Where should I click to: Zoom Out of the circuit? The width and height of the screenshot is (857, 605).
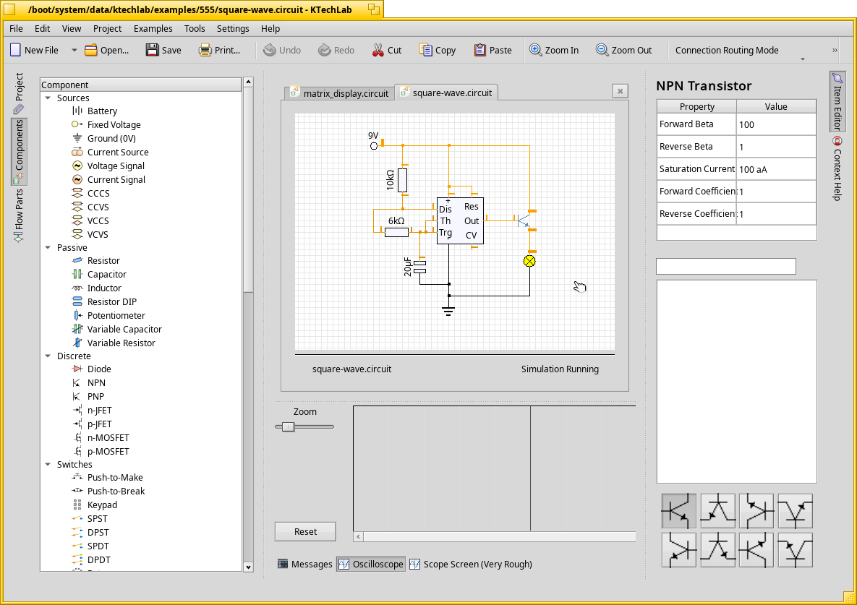pyautogui.click(x=623, y=50)
